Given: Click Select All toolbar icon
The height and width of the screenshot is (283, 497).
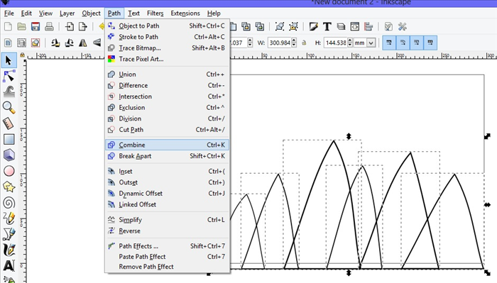Looking at the screenshot, I should 8,43.
